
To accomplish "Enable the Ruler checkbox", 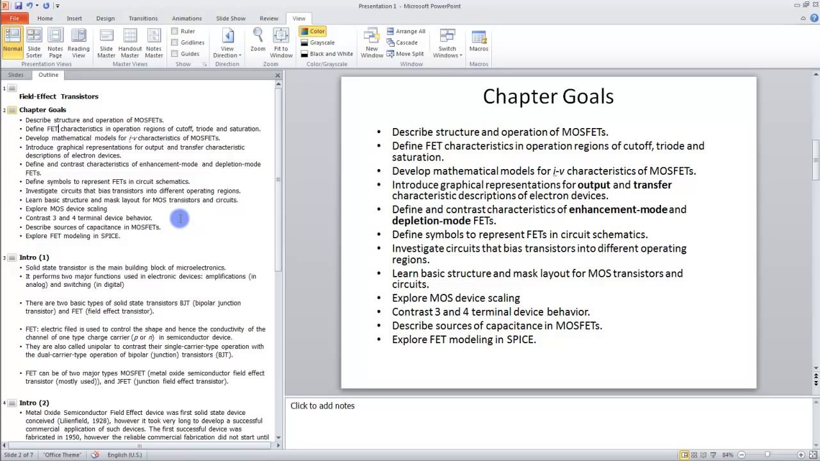I will (x=174, y=31).
